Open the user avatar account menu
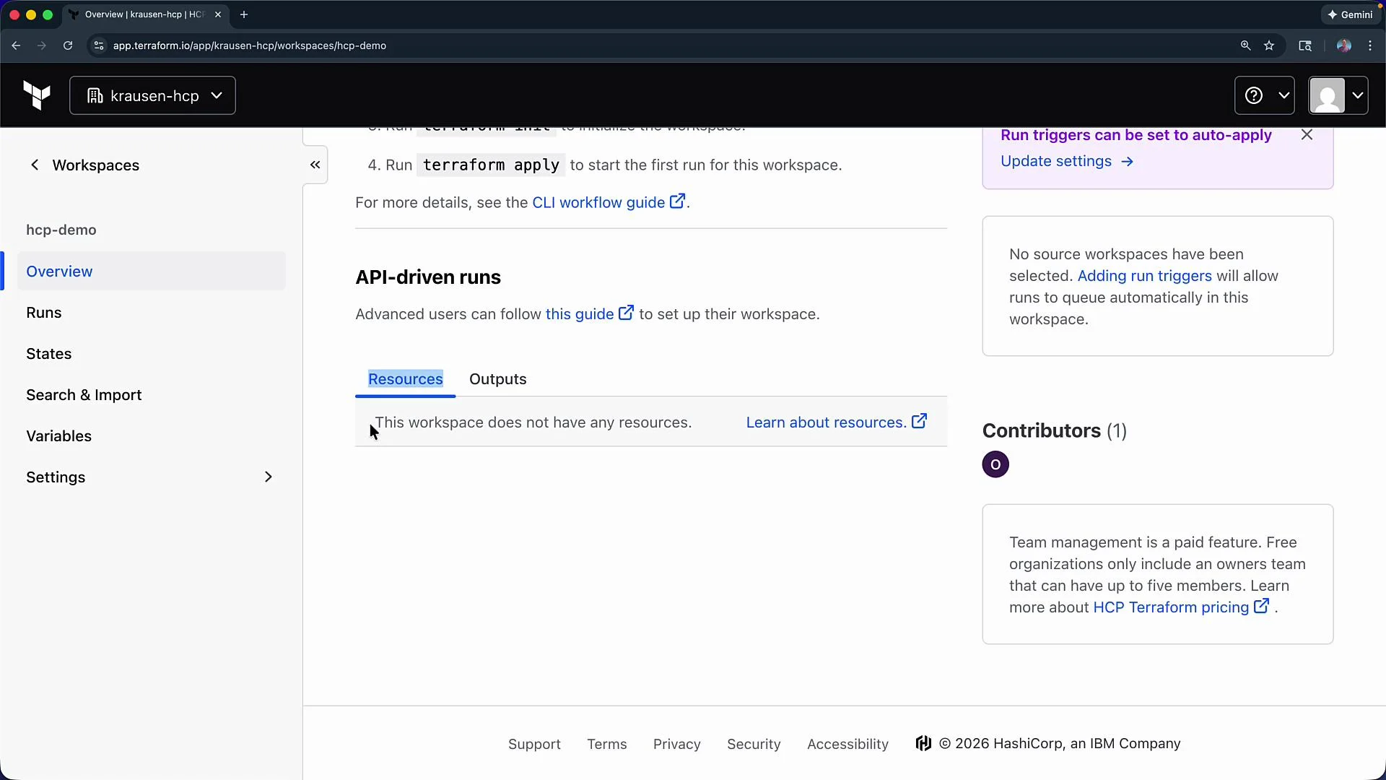1386x780 pixels. tap(1338, 95)
